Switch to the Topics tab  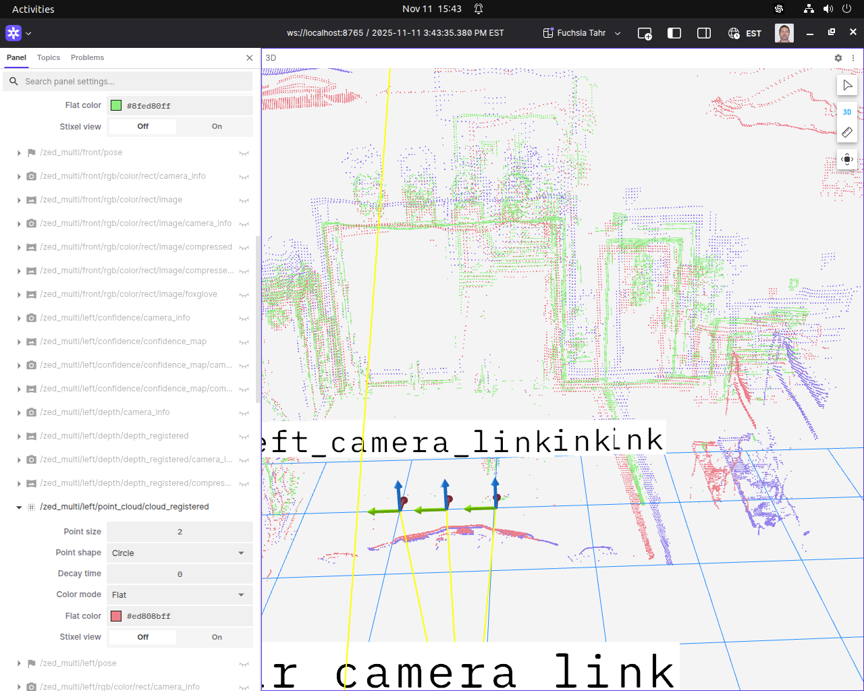49,58
